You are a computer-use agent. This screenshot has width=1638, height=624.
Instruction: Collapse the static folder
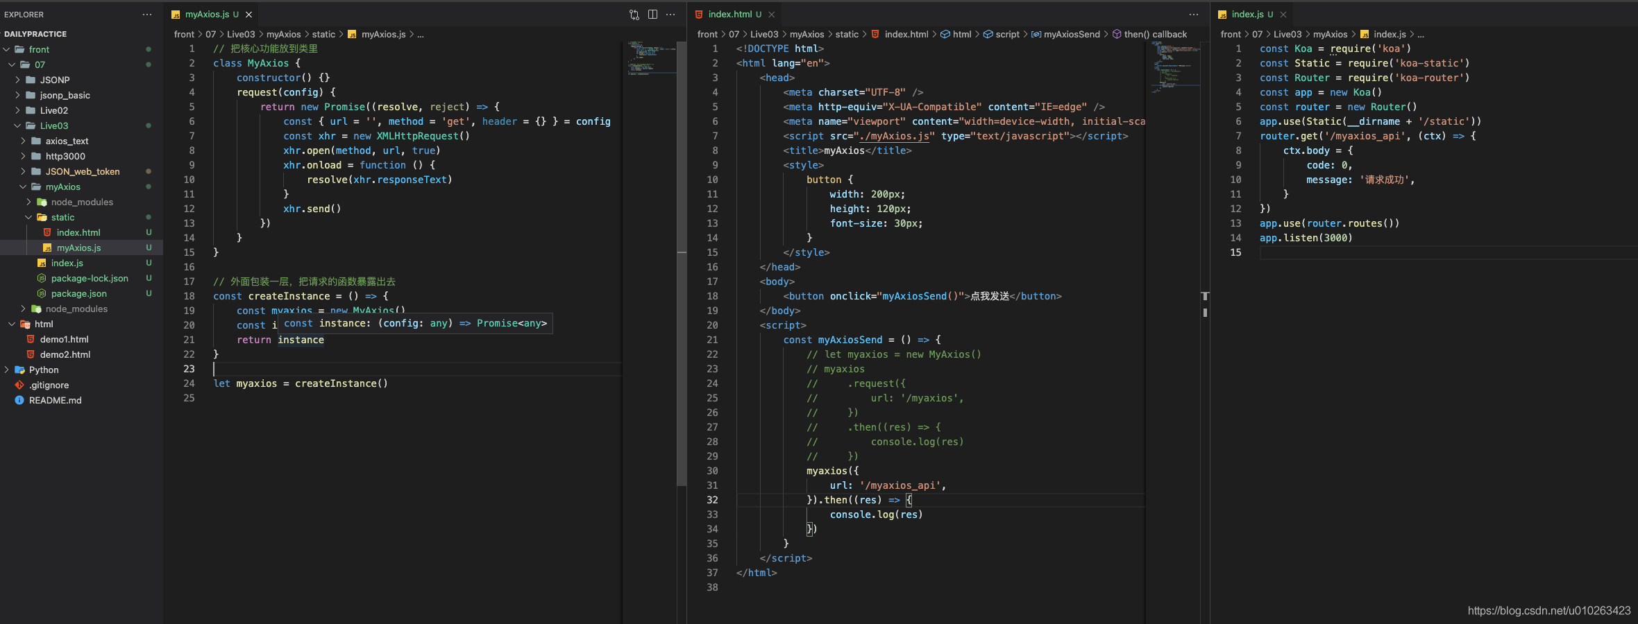[x=81, y=217]
